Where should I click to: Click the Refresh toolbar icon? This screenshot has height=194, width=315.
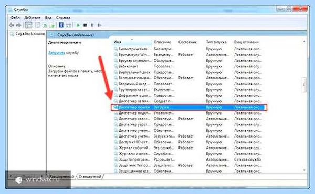45,25
